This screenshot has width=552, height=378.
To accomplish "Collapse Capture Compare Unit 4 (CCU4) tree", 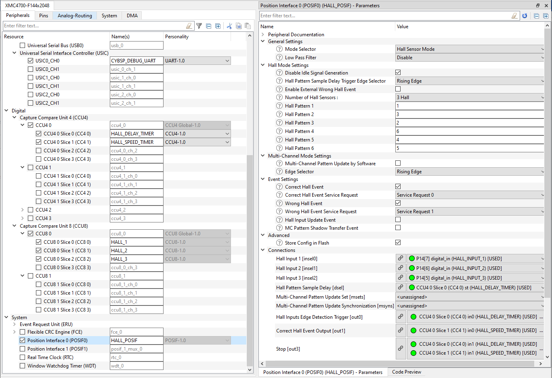I will (x=15, y=118).
